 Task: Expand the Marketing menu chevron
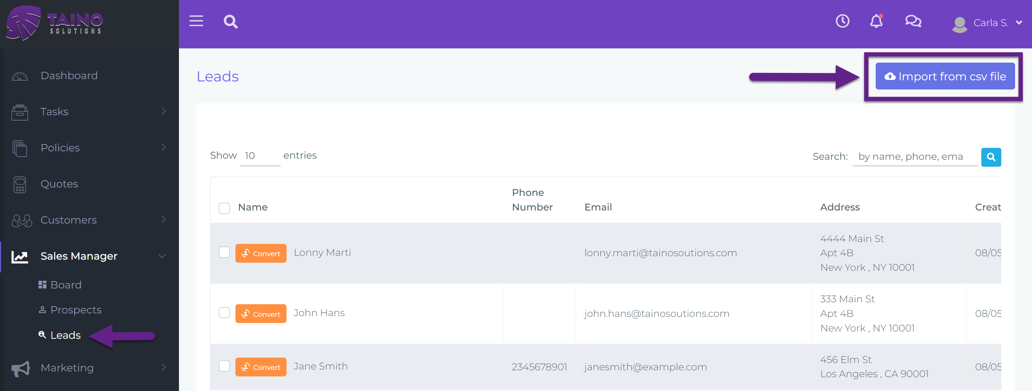coord(164,367)
